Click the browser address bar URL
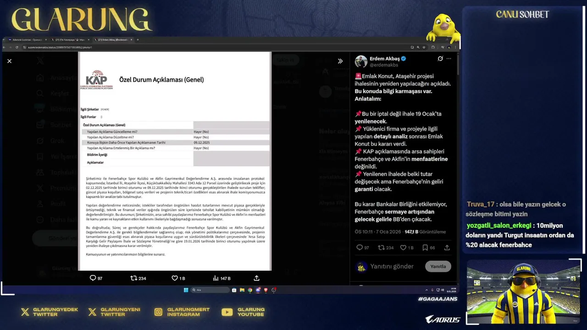587x330 pixels. coord(60,47)
